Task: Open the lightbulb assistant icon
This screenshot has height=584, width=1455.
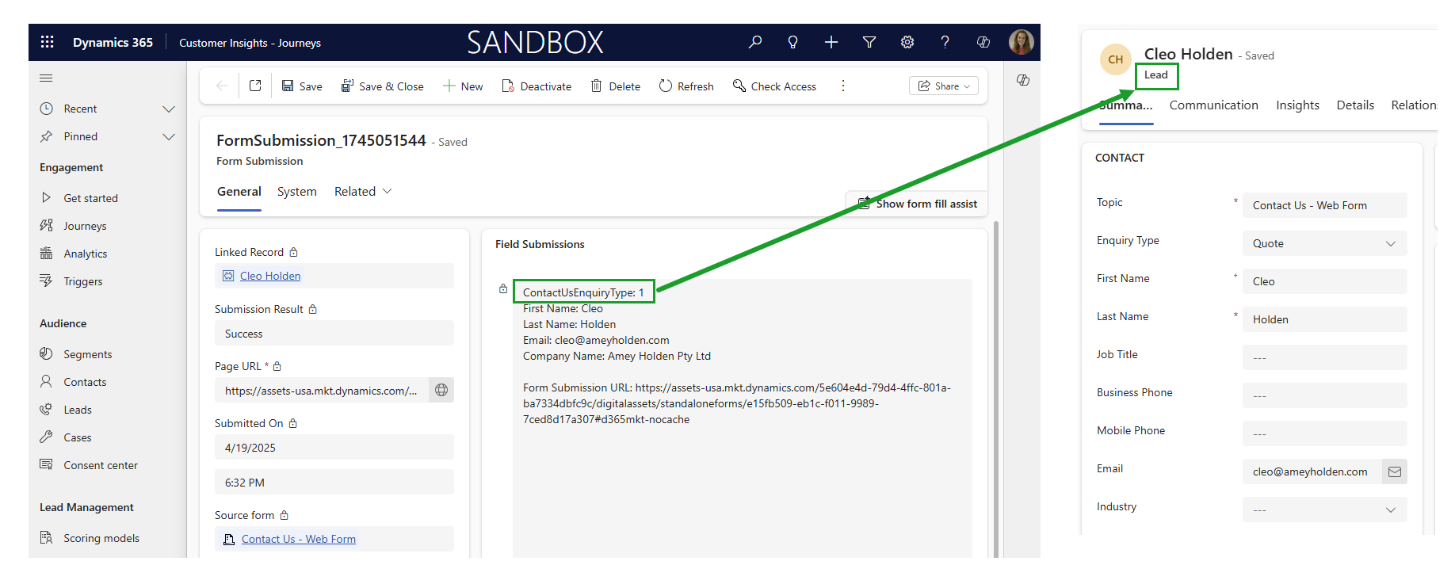Action: (792, 42)
